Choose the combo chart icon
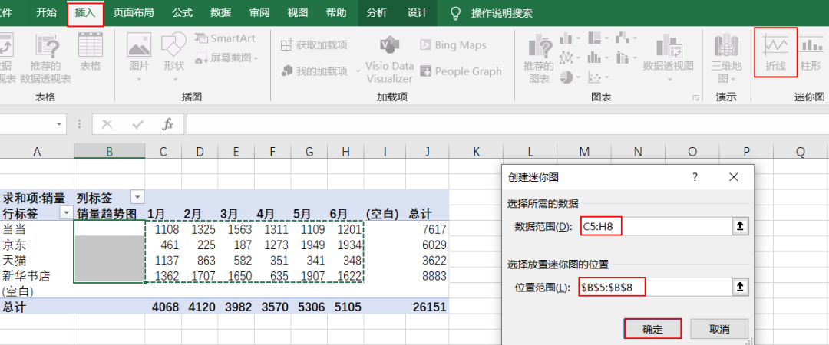Viewport: 829px width, 345px height. (623, 57)
